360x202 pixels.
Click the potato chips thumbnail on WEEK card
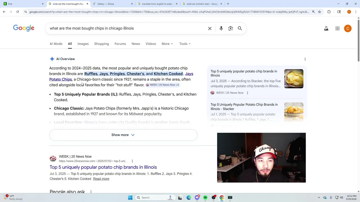[x=294, y=79]
